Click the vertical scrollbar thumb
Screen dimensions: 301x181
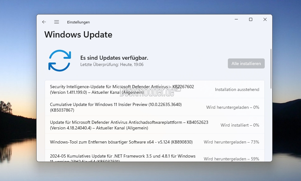coord(271,69)
